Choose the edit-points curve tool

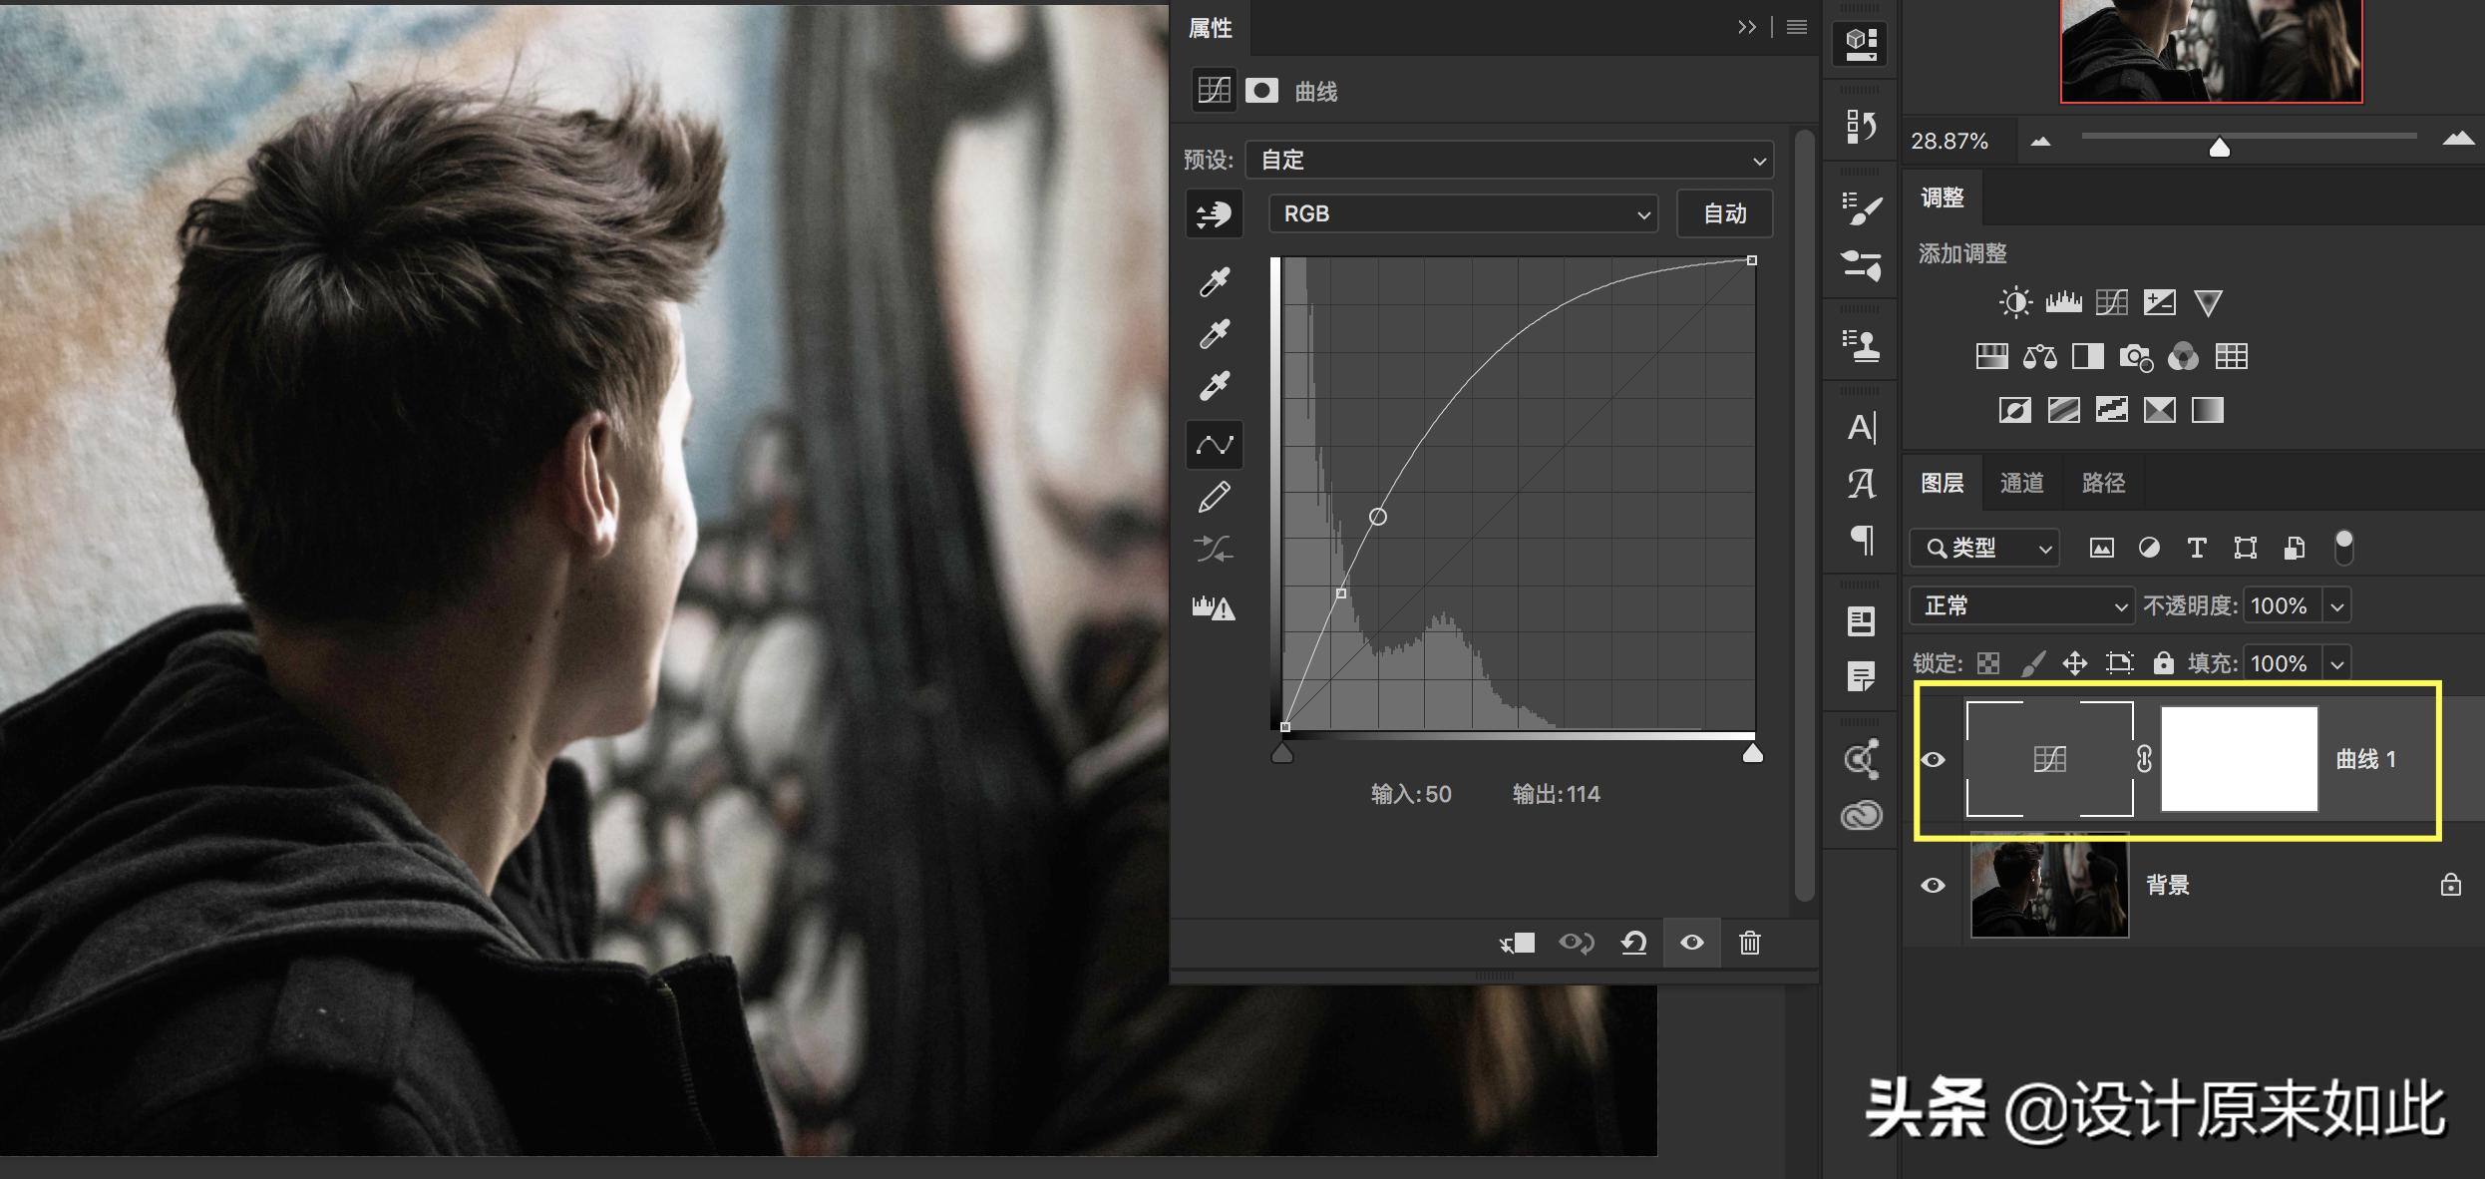(x=1214, y=445)
